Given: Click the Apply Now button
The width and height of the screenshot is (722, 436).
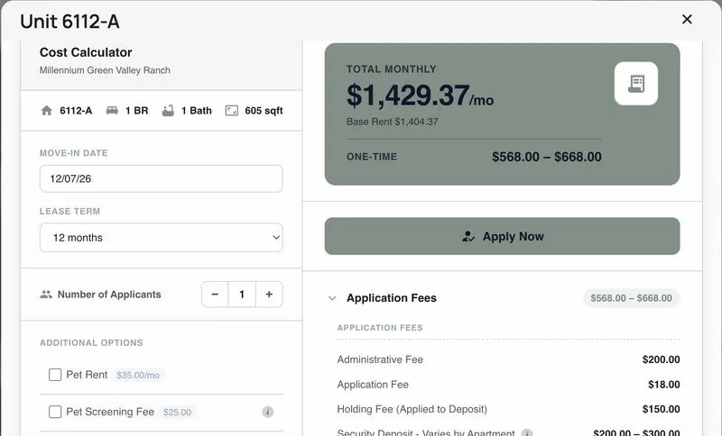Looking at the screenshot, I should pos(502,236).
